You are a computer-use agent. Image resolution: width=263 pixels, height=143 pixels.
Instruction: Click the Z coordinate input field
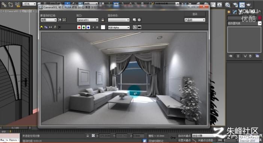[x=138, y=136]
